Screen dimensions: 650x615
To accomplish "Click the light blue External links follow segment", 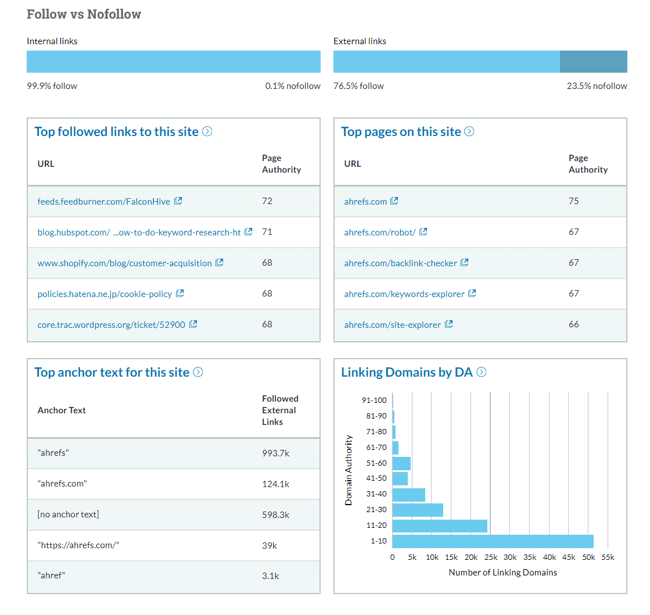I will click(447, 62).
